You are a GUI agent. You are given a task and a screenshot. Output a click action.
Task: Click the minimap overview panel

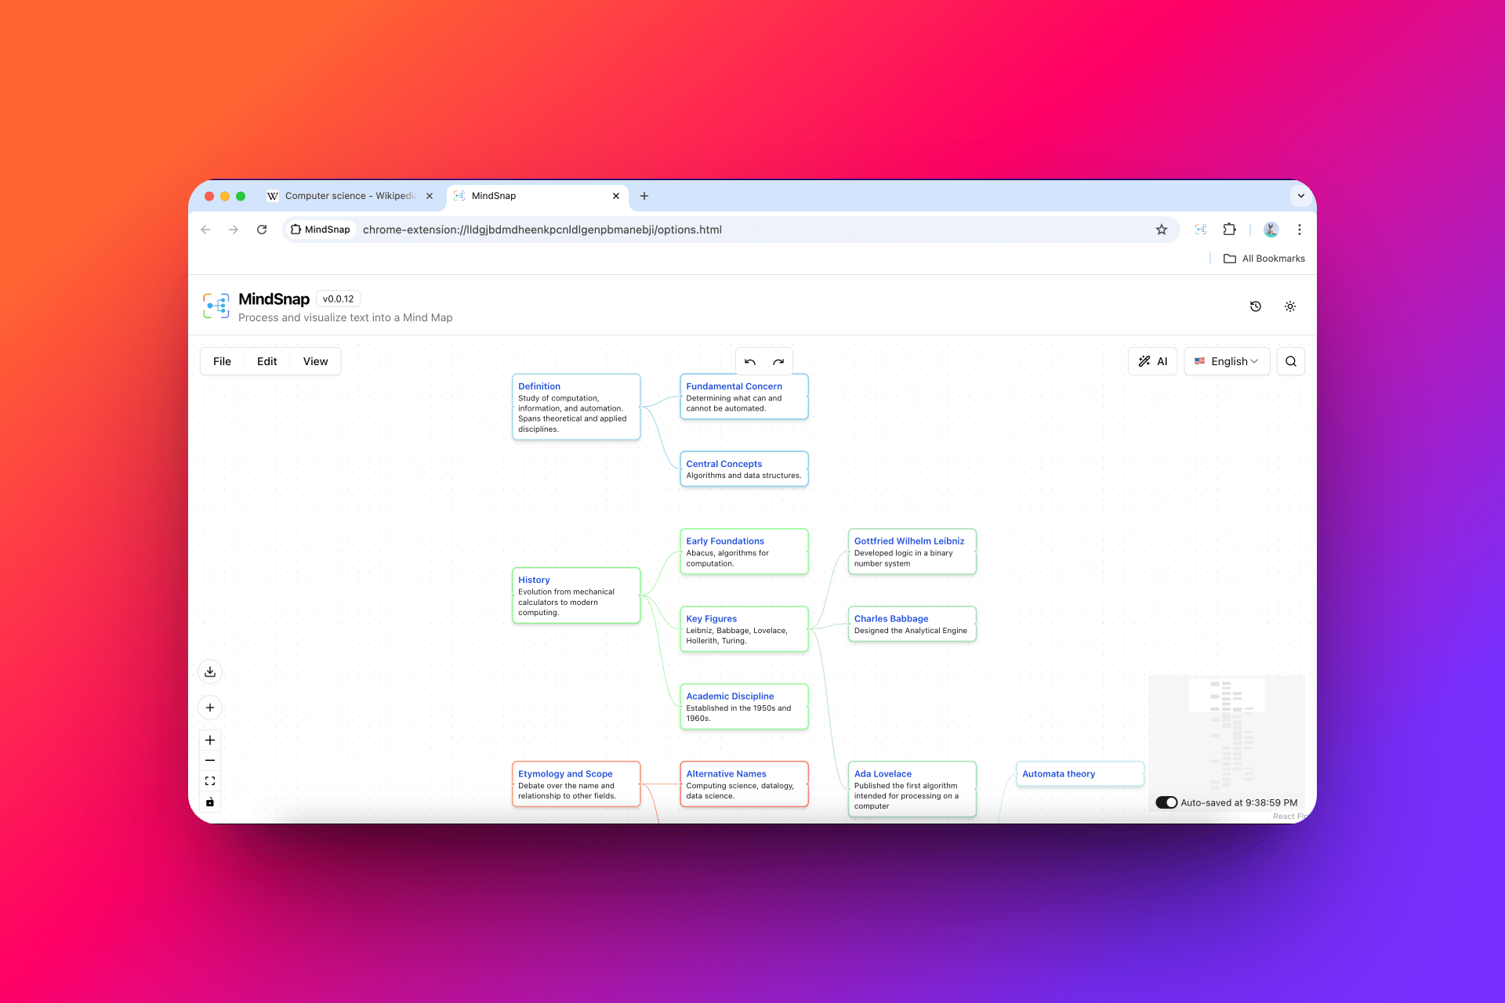coord(1226,733)
